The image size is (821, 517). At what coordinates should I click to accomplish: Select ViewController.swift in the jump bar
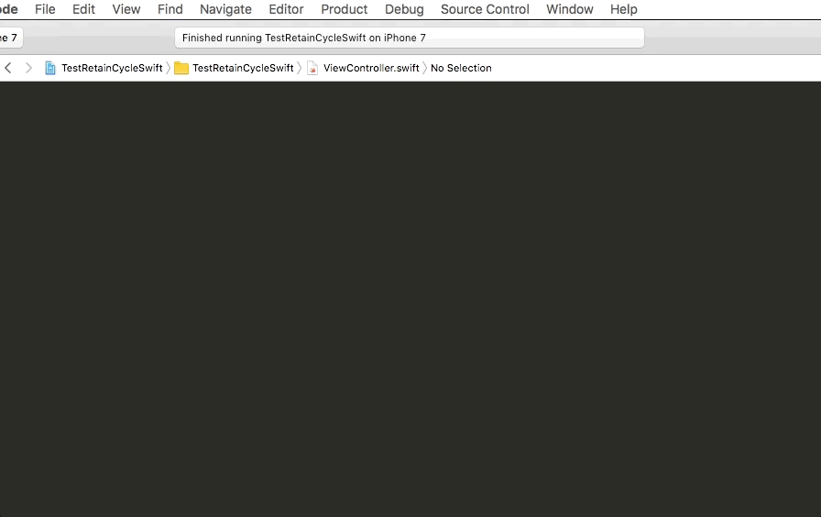coord(371,68)
